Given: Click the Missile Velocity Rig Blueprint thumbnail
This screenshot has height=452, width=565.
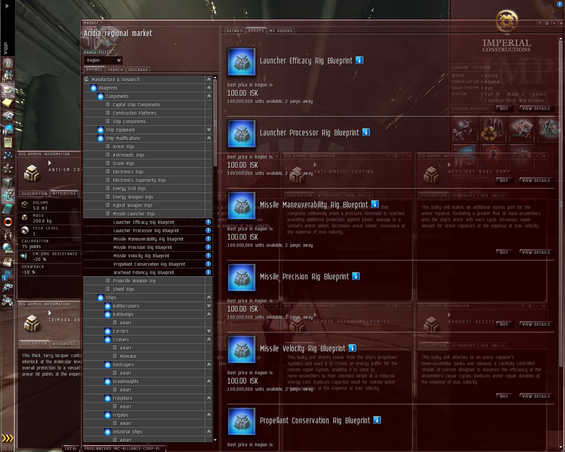Looking at the screenshot, I should [x=241, y=349].
